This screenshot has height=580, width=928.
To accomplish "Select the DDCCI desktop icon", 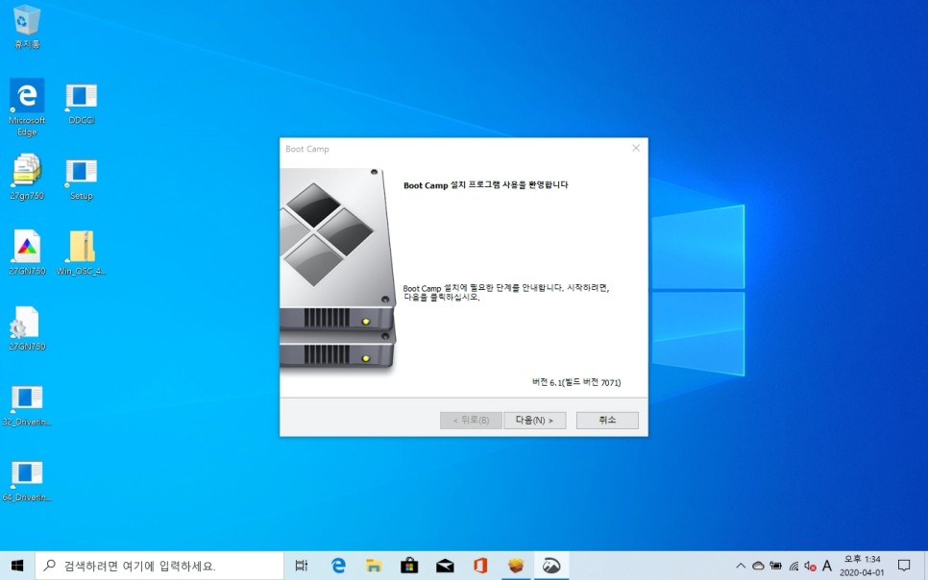I will coord(81,104).
